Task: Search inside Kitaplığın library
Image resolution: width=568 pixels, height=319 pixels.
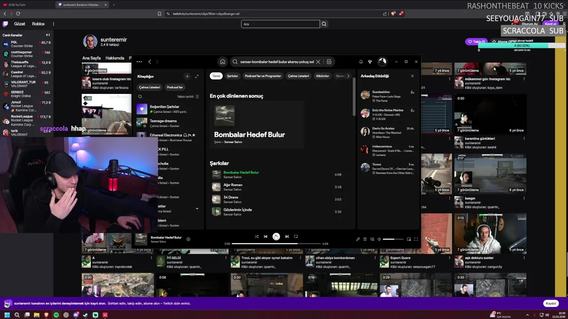Action: click(x=140, y=97)
